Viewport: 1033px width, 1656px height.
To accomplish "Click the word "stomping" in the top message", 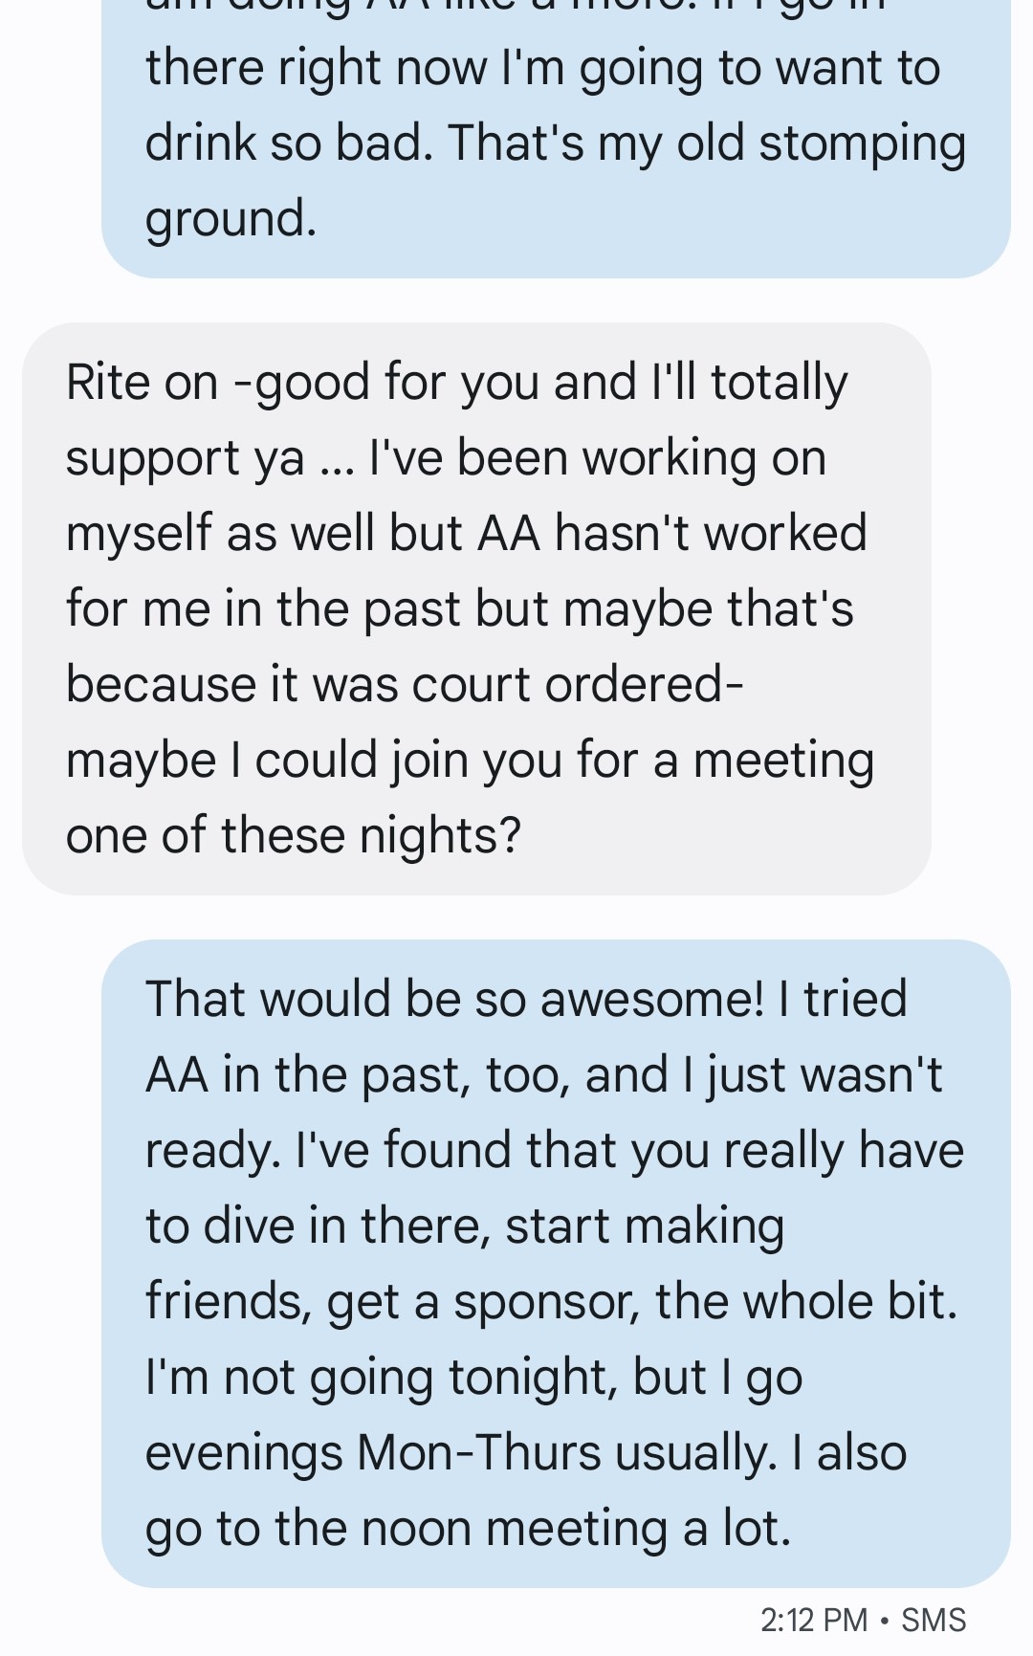I will coord(862,144).
